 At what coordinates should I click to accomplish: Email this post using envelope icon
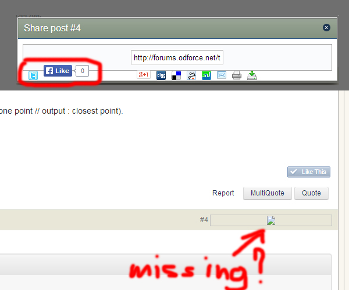click(222, 75)
